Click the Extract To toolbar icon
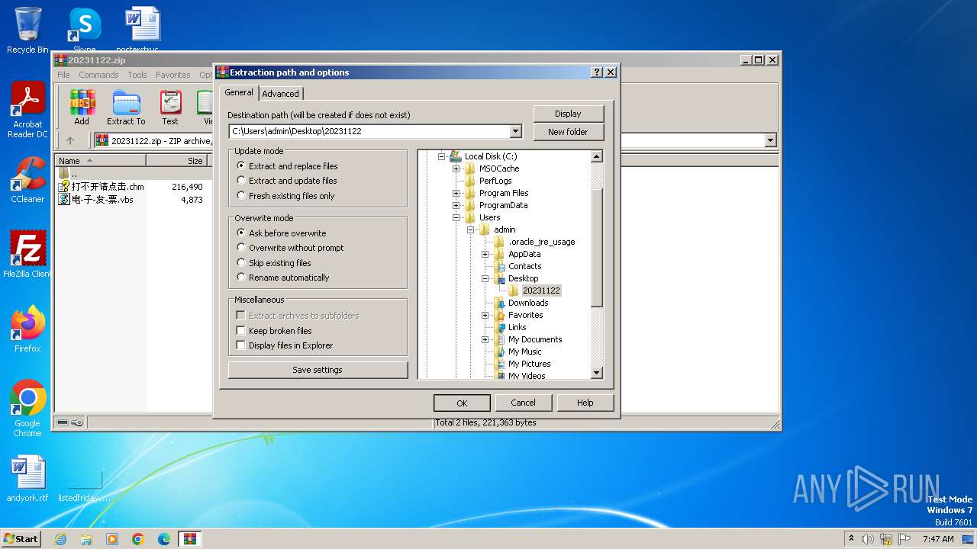The image size is (977, 549). [x=126, y=108]
